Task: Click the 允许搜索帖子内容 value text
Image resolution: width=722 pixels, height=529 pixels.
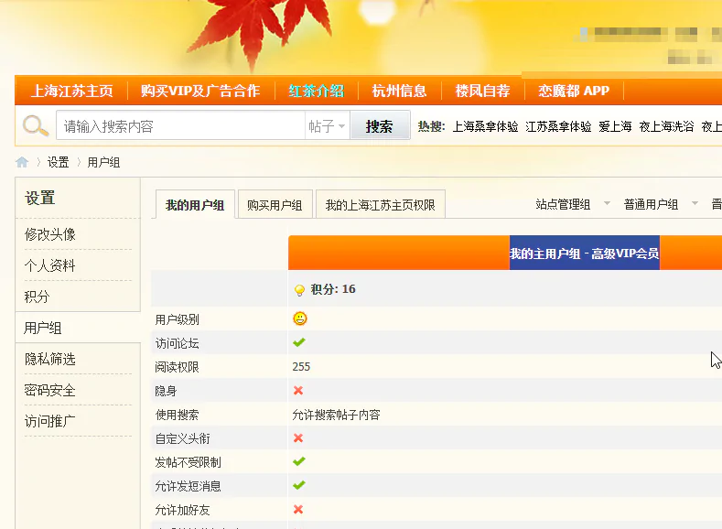Action: (336, 415)
